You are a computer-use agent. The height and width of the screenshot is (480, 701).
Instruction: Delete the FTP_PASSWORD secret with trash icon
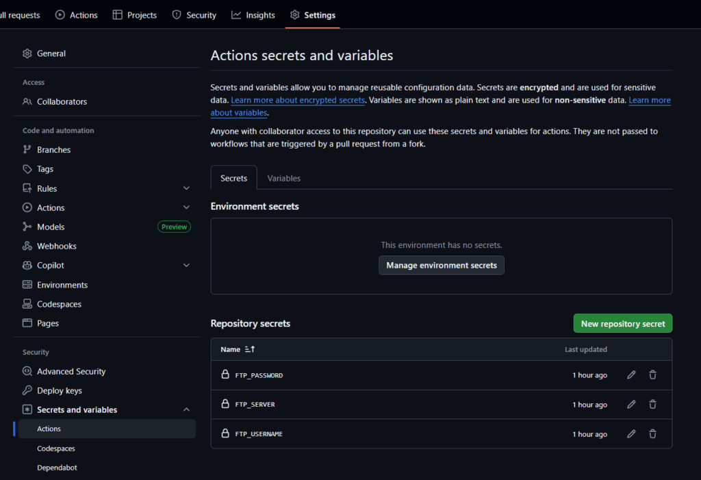[652, 375]
